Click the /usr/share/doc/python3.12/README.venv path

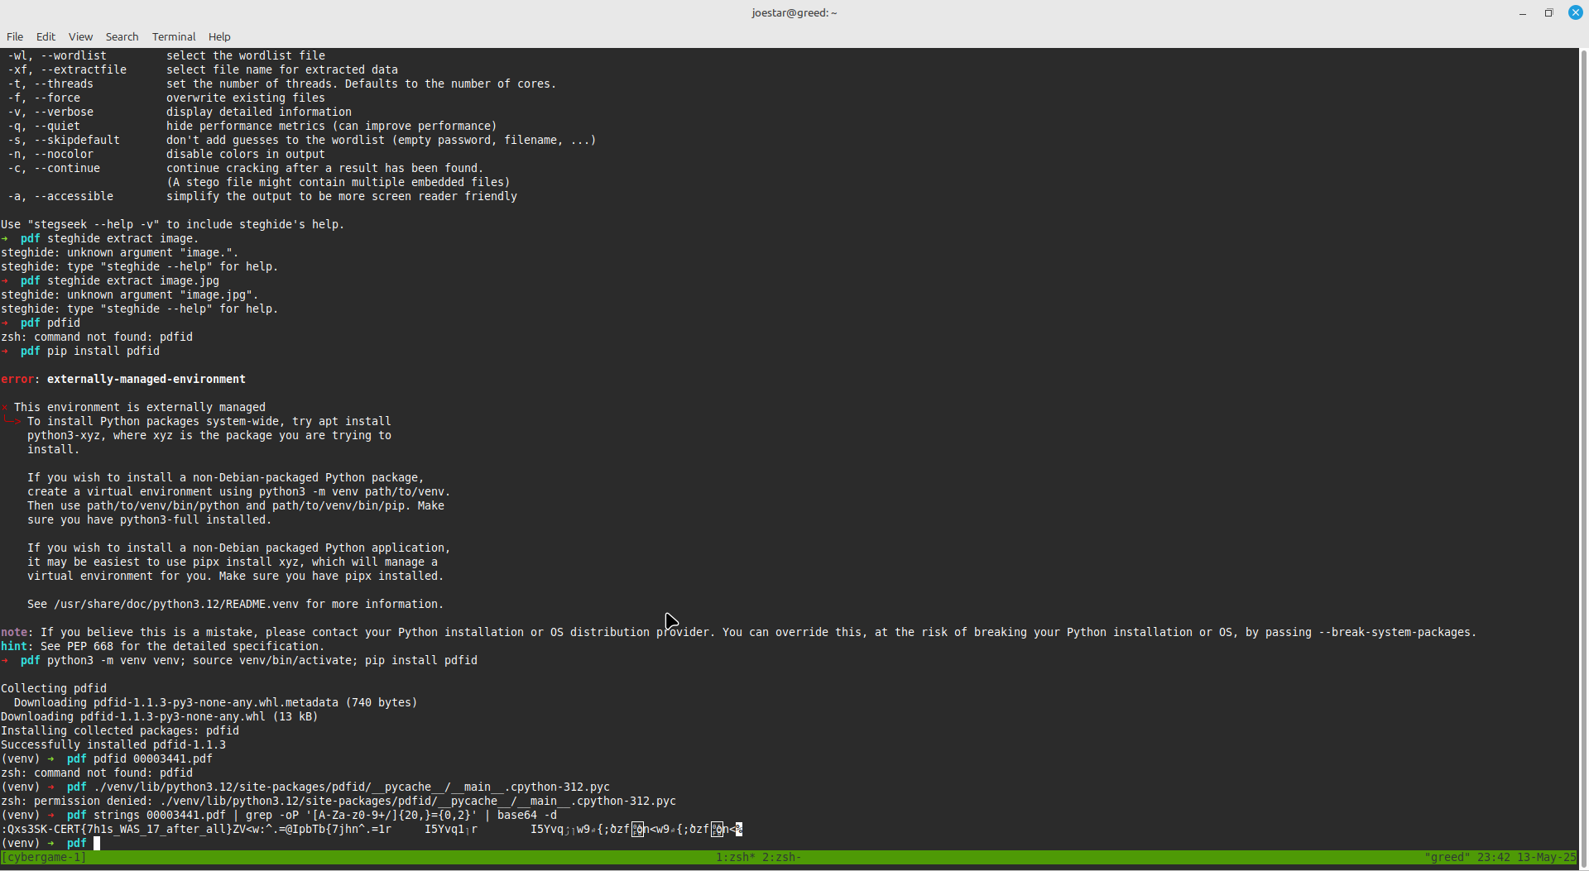(x=176, y=604)
